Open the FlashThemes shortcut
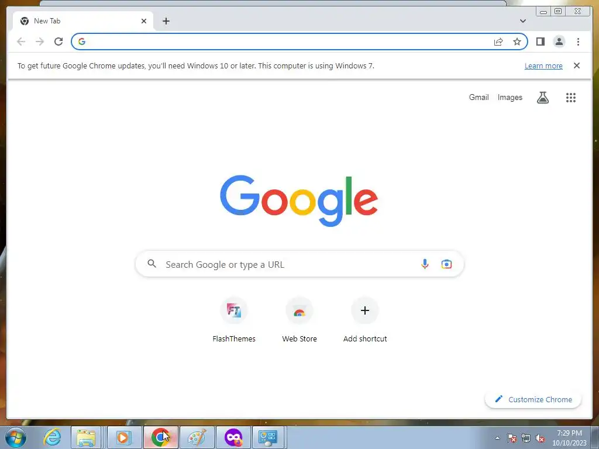Viewport: 599px width, 449px height. [x=234, y=321]
